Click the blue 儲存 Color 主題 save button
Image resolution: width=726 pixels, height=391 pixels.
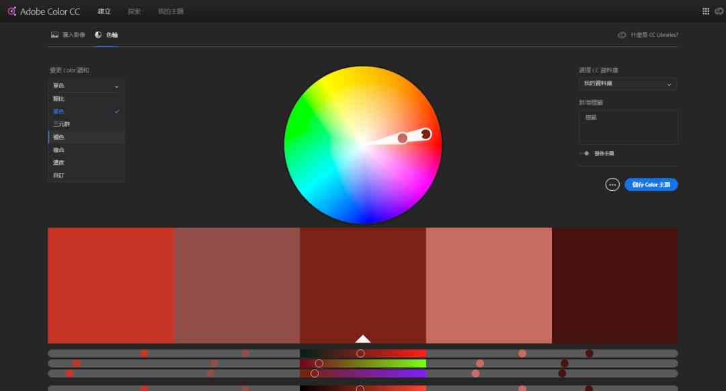pyautogui.click(x=651, y=185)
